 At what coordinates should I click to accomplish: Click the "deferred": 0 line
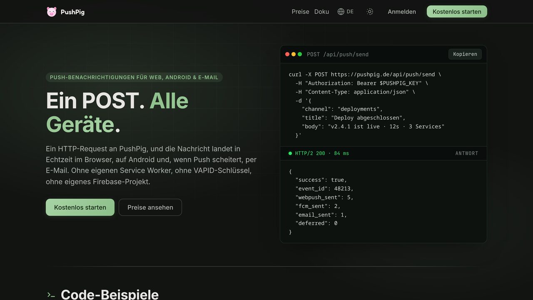[316, 223]
